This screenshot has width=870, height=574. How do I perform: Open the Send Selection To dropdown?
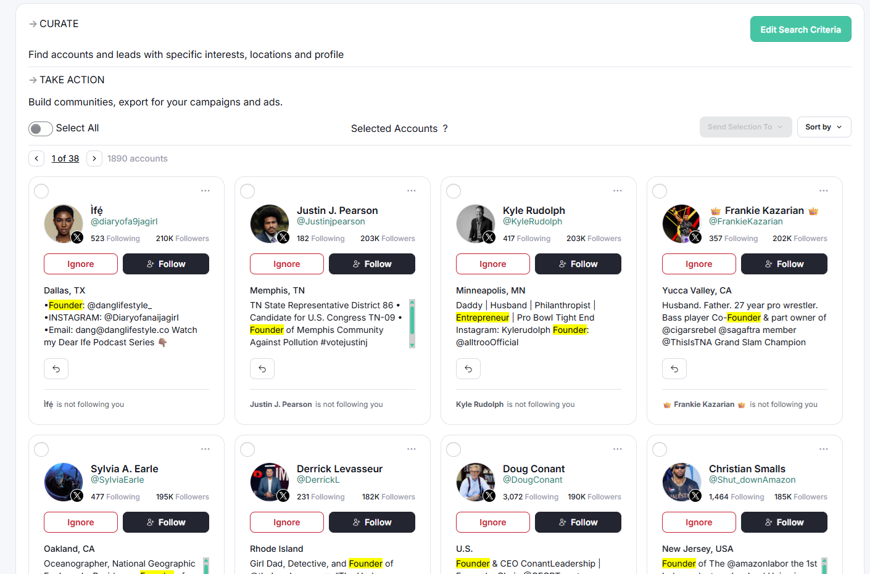click(745, 127)
